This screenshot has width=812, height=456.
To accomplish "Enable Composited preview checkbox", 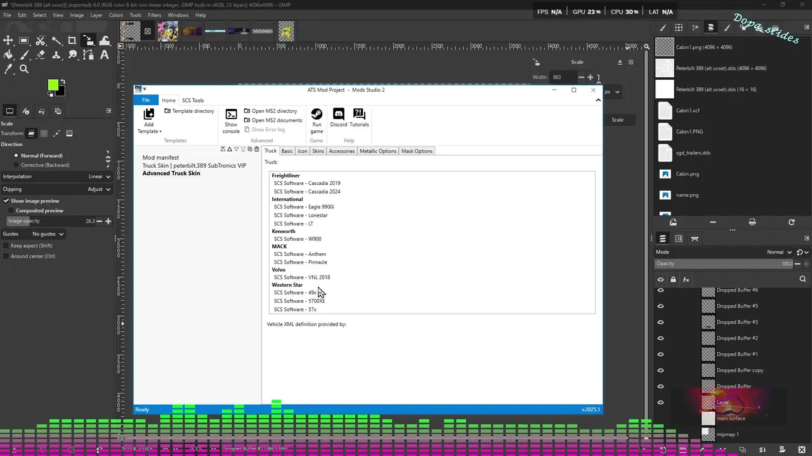I will pos(11,210).
